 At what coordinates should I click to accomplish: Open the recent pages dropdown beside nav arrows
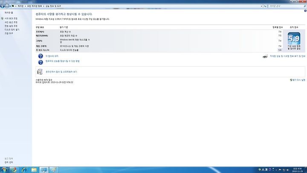point(10,6)
